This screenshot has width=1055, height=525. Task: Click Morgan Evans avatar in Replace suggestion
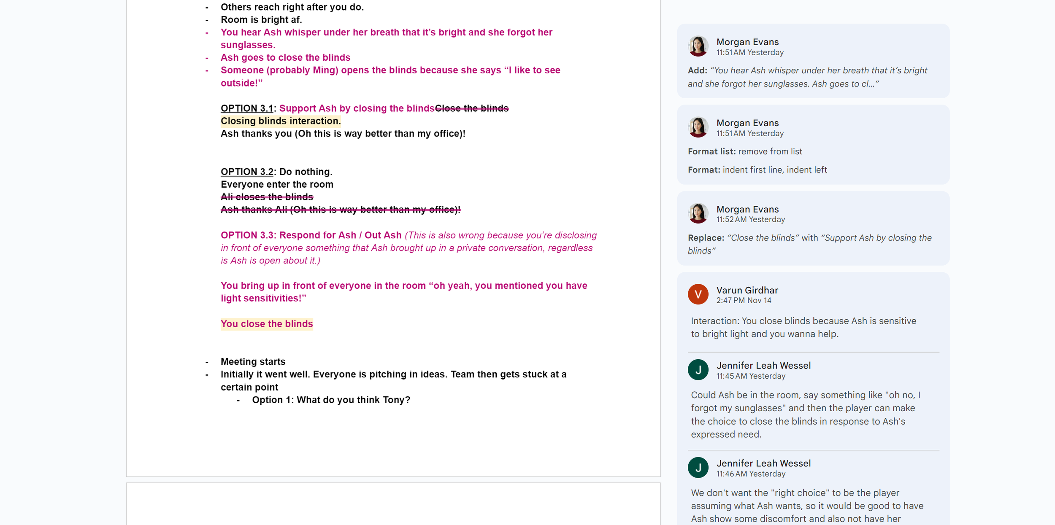click(x=698, y=213)
